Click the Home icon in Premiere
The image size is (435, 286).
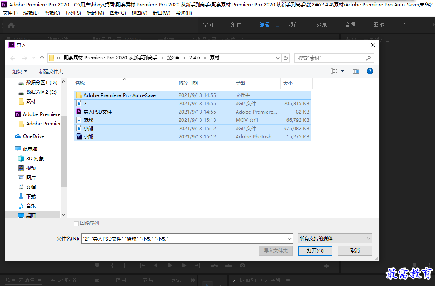[x=11, y=25]
